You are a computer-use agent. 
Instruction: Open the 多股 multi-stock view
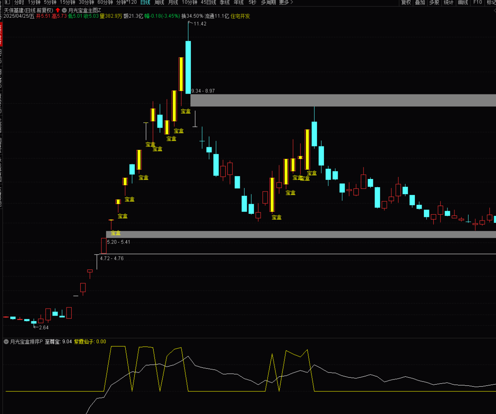[434, 2]
